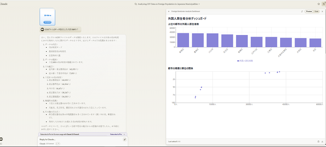Click the topmost scatter point
The image size is (326, 147).
coord(279,72)
